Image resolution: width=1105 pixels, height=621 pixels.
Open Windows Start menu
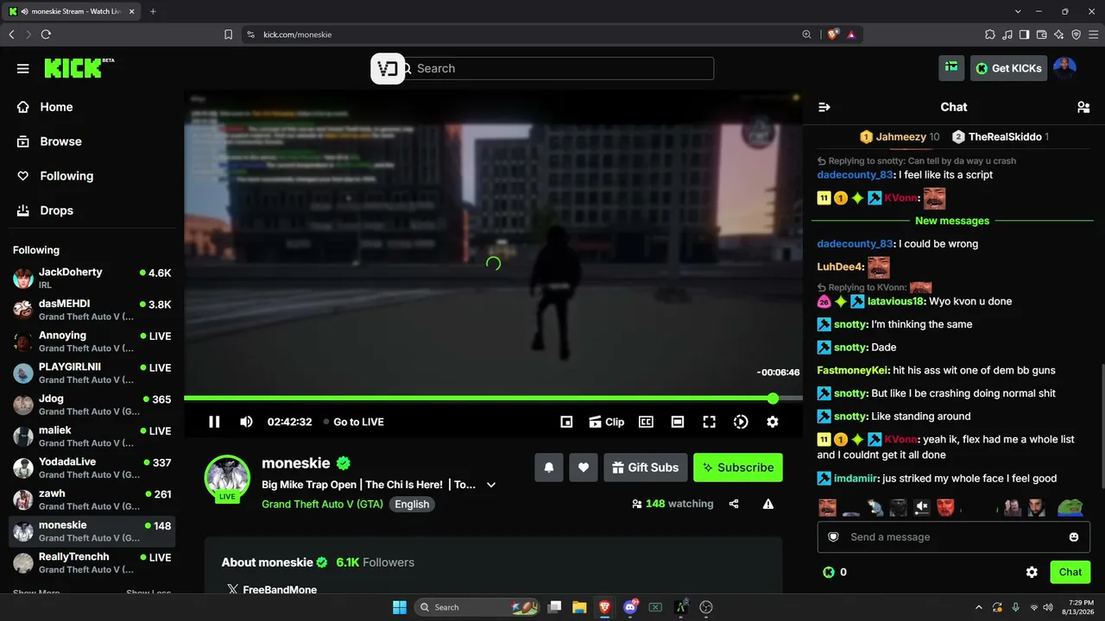400,607
